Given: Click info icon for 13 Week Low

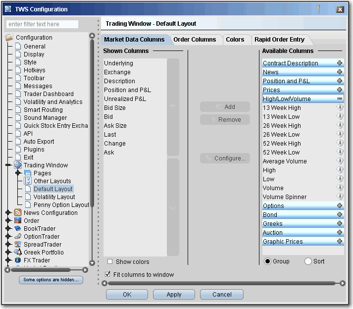Looking at the screenshot, I should (x=340, y=116).
